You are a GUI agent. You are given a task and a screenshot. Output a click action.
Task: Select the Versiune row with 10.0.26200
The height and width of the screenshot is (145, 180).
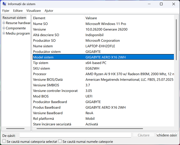tap(103, 29)
